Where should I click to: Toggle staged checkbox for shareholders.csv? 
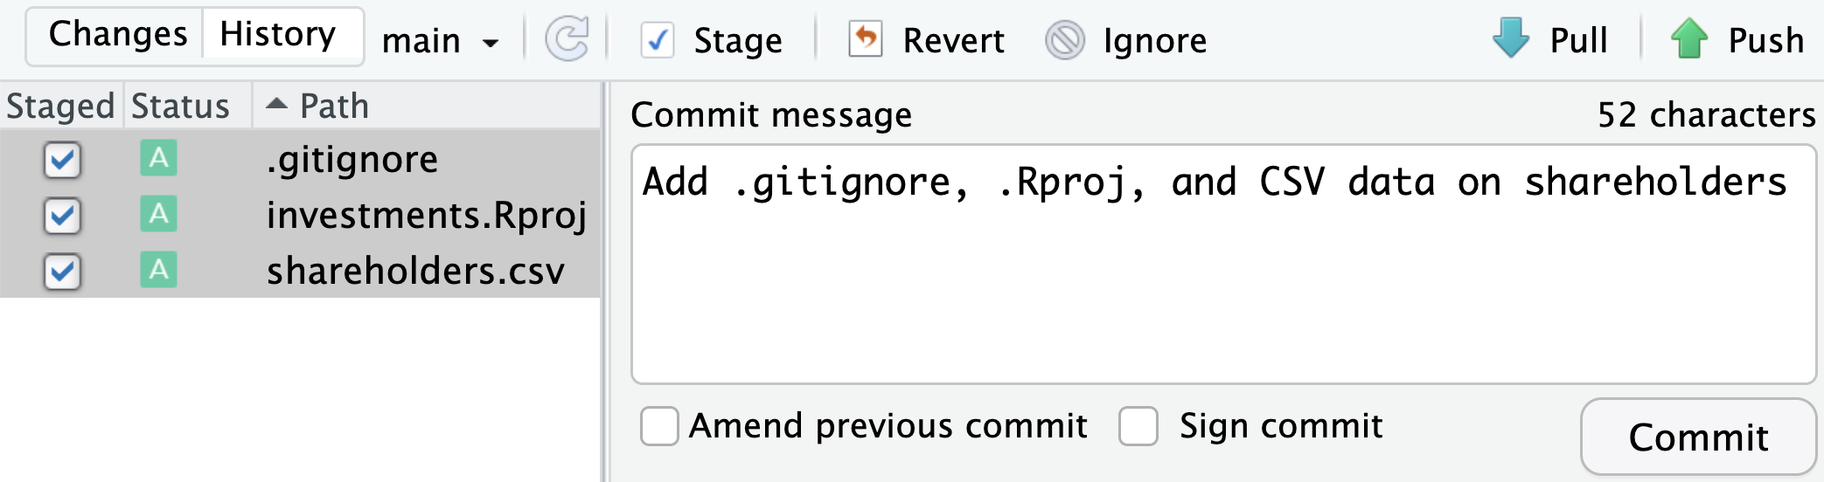pos(62,272)
